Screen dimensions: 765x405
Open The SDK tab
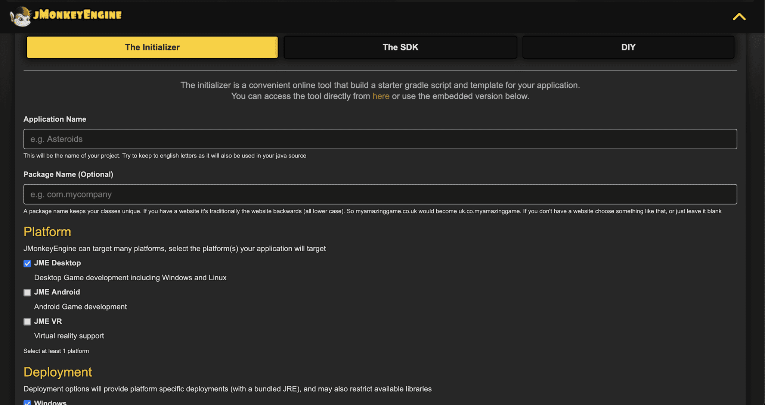pos(400,47)
